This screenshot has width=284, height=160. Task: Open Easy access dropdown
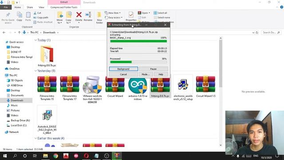click(114, 17)
